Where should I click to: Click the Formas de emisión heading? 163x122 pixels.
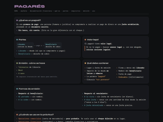point(29,89)
